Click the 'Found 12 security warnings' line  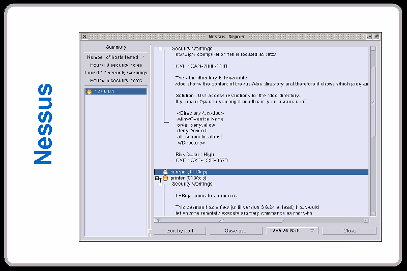coord(116,73)
